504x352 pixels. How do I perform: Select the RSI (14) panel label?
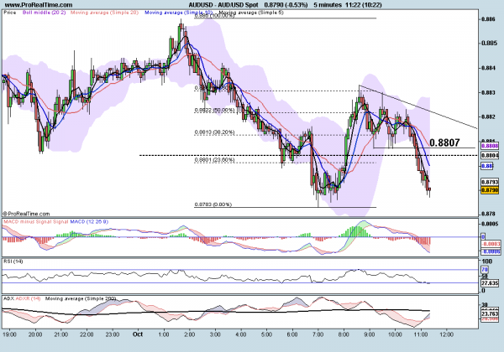pyautogui.click(x=13, y=261)
